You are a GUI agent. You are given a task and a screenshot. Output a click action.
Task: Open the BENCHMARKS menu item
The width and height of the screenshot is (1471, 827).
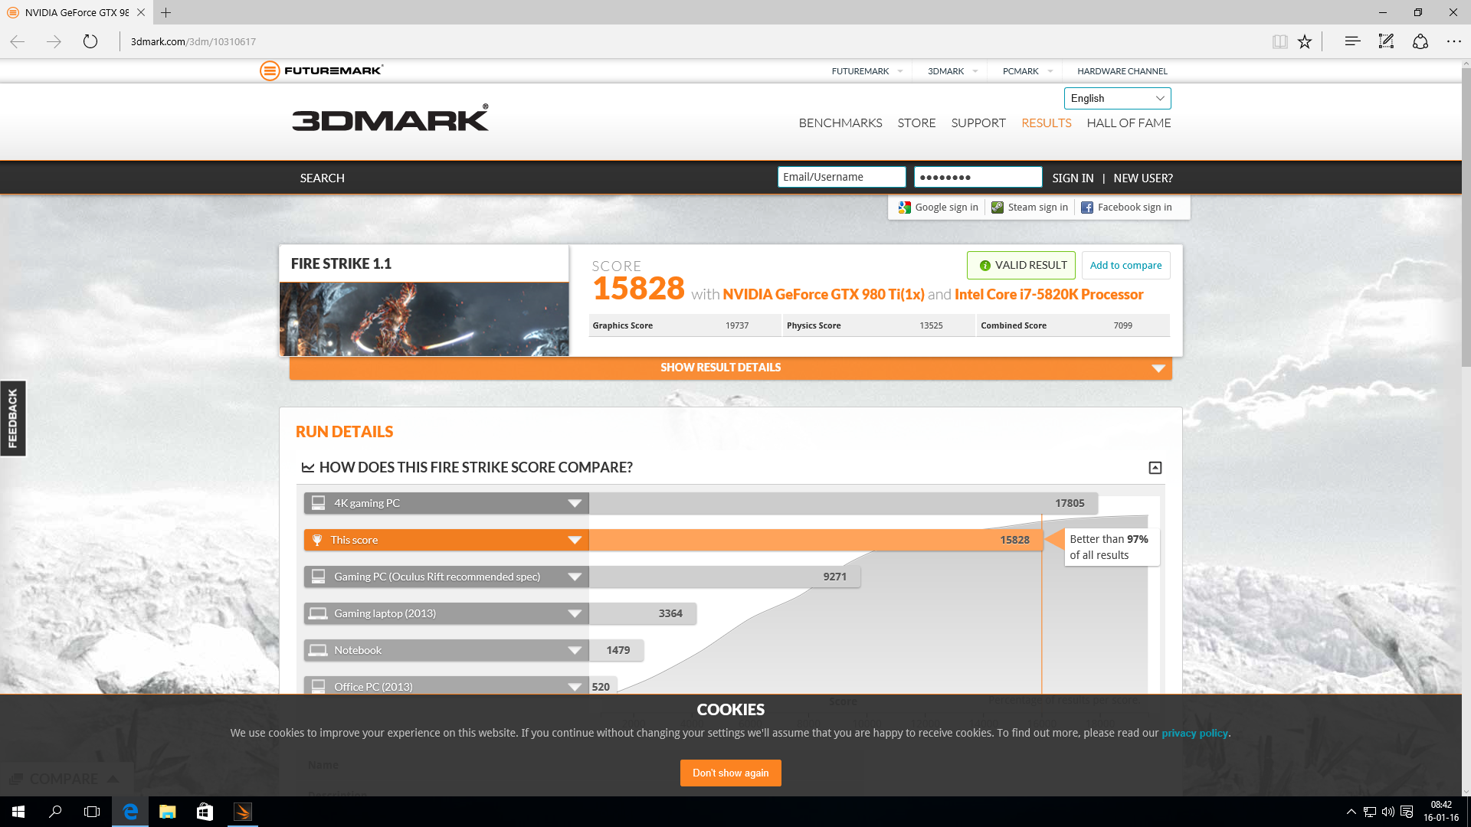pos(840,123)
